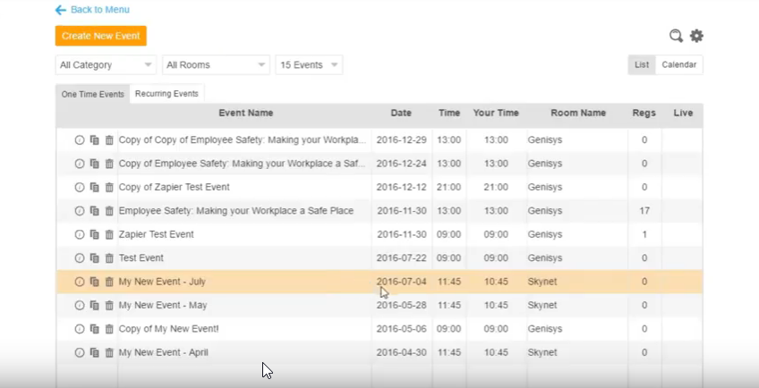Open settings via the gear icon
The image size is (759, 388).
click(x=696, y=36)
